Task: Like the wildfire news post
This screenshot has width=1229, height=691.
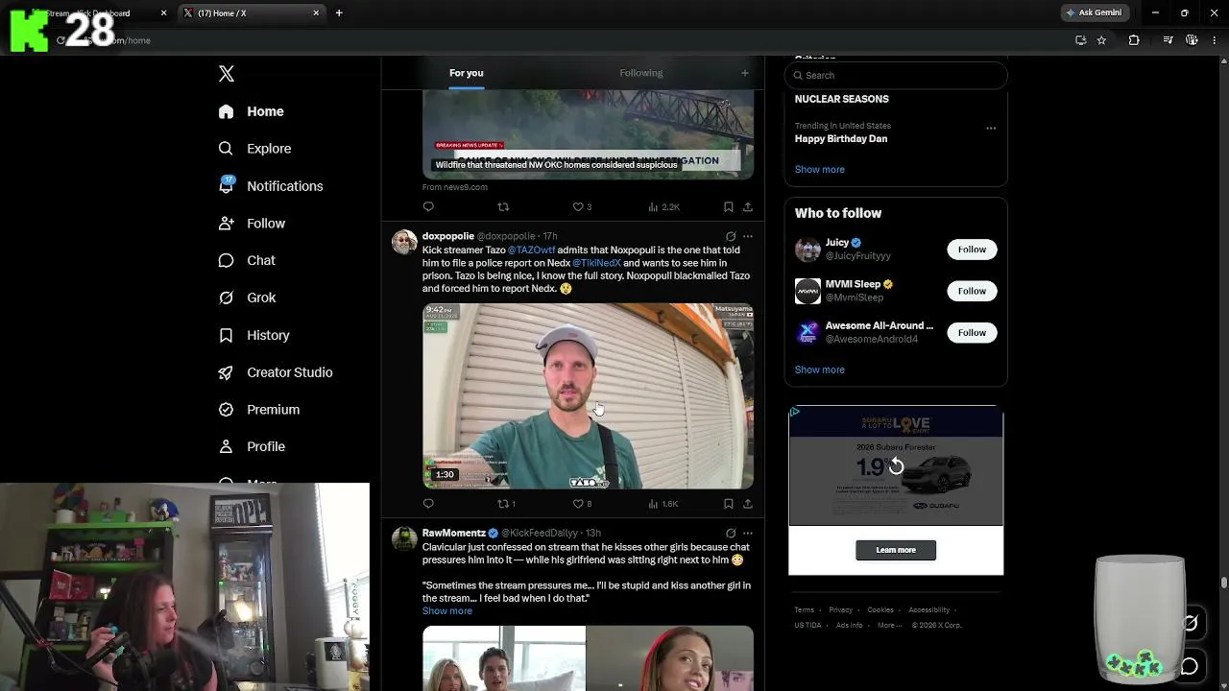Action: [x=582, y=206]
